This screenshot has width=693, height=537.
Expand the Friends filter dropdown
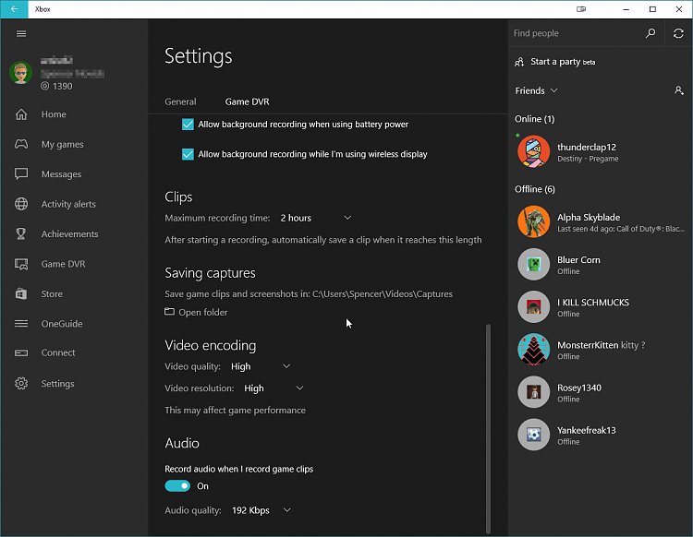pos(536,90)
